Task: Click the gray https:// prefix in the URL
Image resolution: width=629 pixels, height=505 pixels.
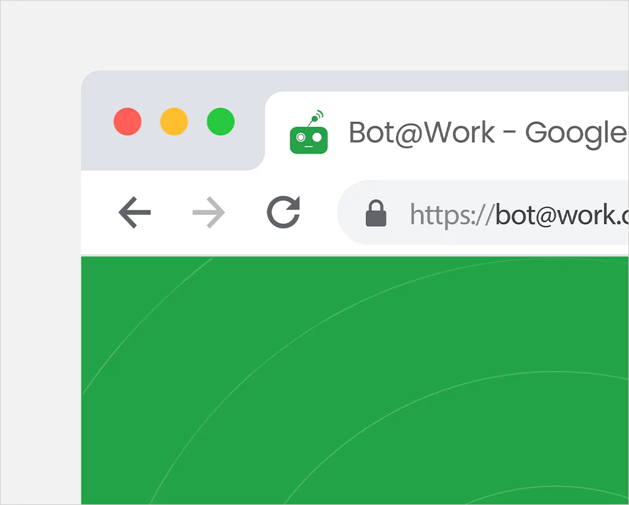Action: [x=452, y=216]
